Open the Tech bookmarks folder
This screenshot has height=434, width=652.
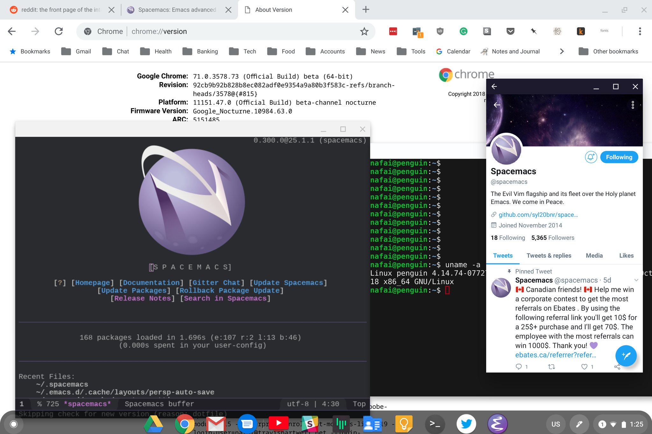pyautogui.click(x=243, y=51)
